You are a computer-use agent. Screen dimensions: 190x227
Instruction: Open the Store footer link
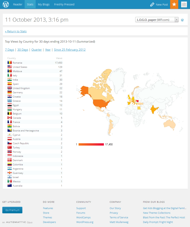46,213
